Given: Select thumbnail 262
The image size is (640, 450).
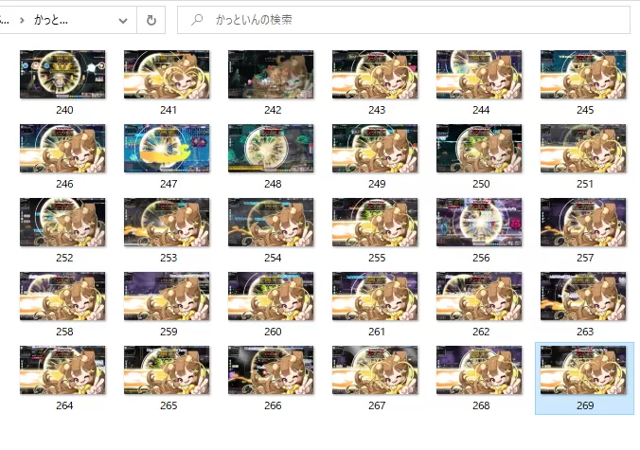Looking at the screenshot, I should point(479,296).
